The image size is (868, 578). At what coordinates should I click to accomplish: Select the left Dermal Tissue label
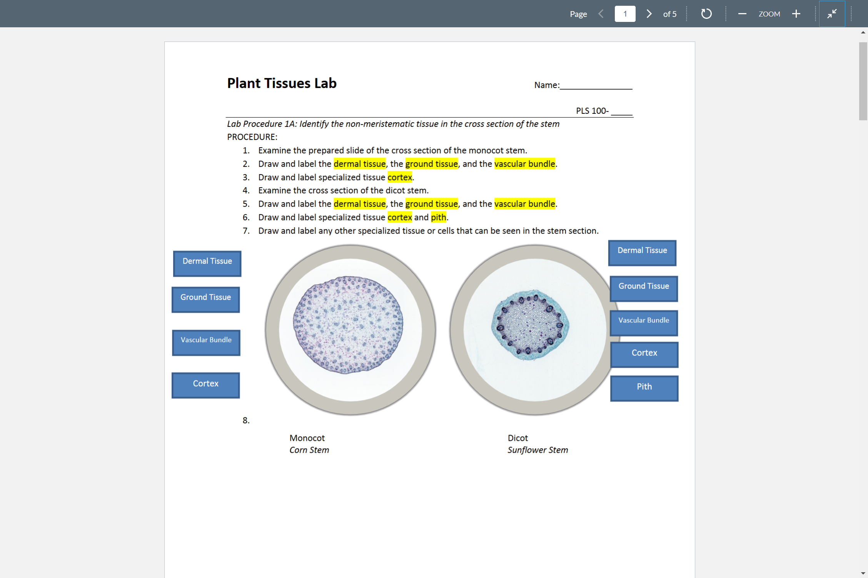(x=207, y=263)
